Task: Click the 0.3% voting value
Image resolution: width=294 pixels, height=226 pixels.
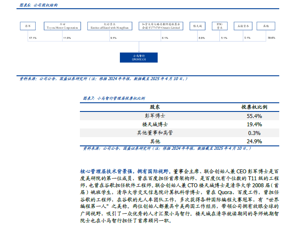Action: [x=254, y=133]
